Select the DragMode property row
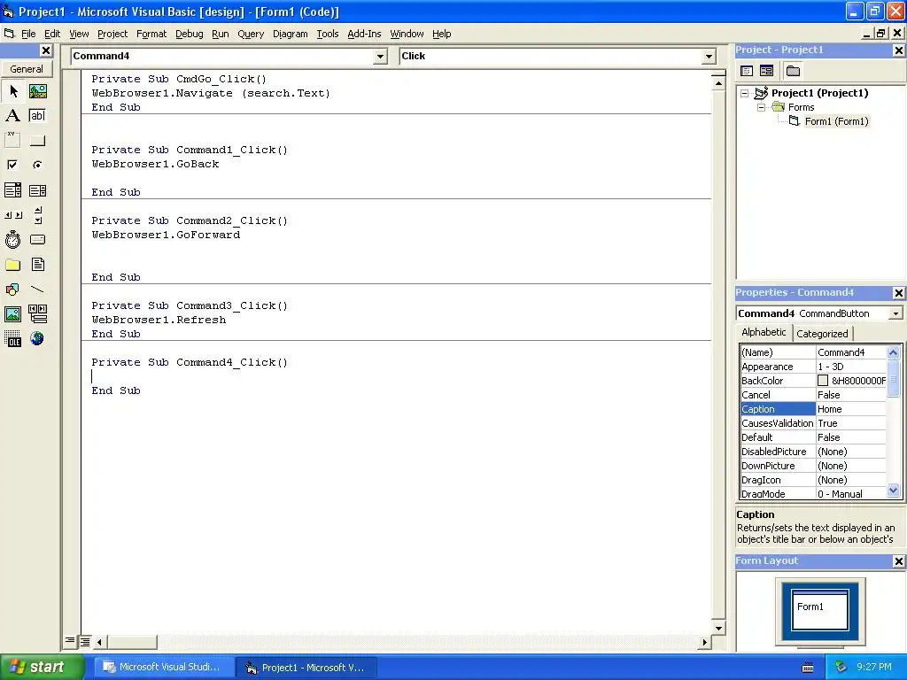Screen dimensions: 907x680 point(813,494)
